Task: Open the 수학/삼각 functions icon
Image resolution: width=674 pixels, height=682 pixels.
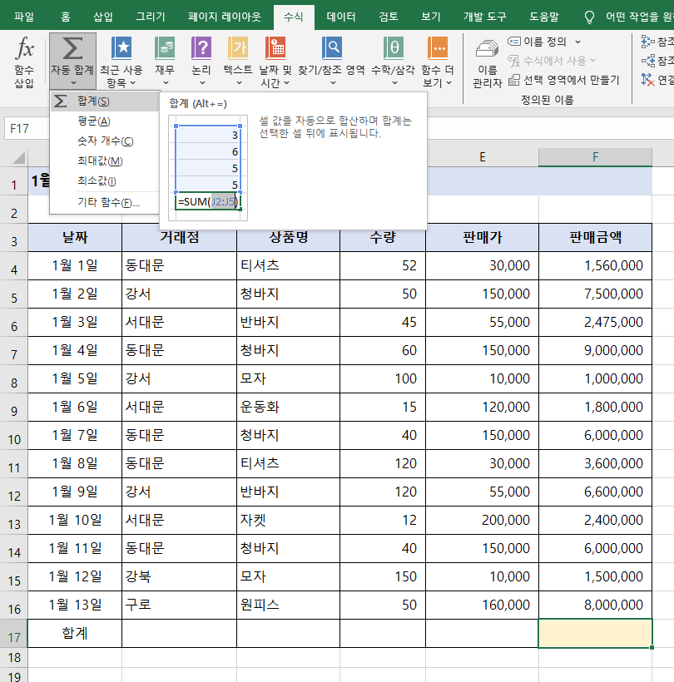Action: click(394, 47)
